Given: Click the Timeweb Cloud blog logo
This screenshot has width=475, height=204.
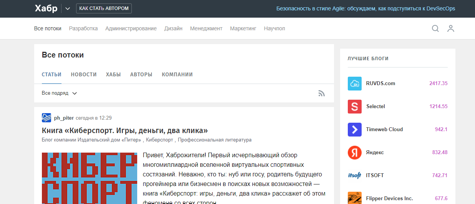Looking at the screenshot, I should (355, 129).
